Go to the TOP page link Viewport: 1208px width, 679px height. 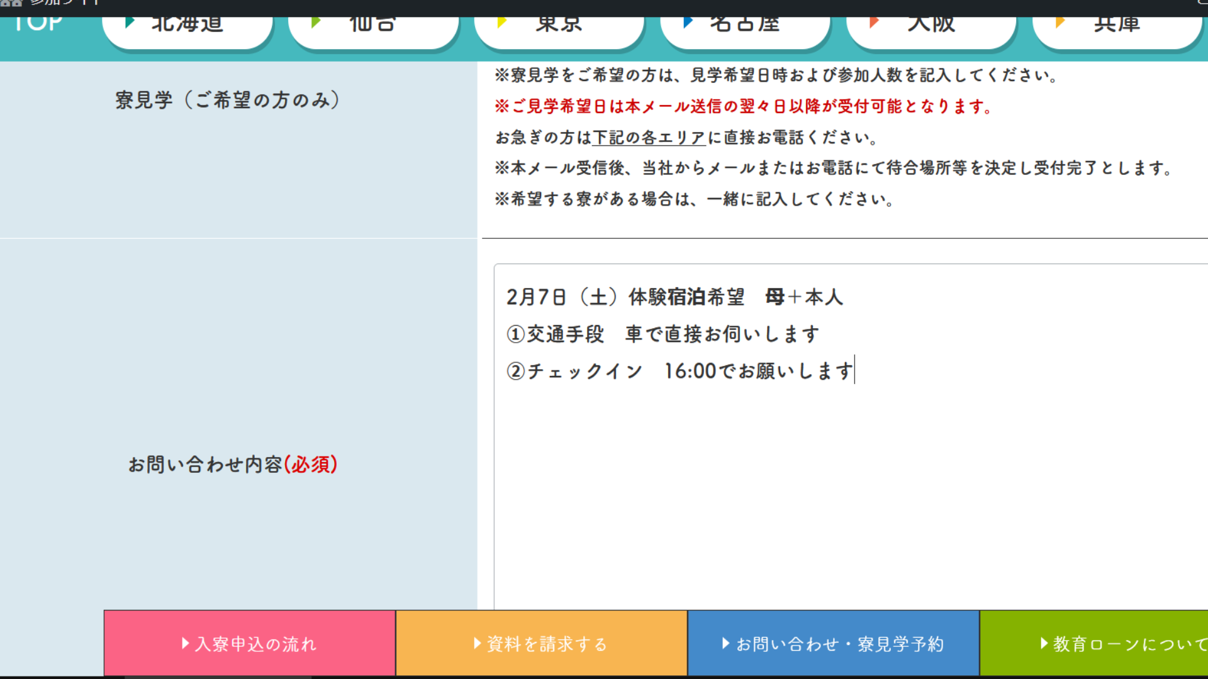pyautogui.click(x=38, y=24)
